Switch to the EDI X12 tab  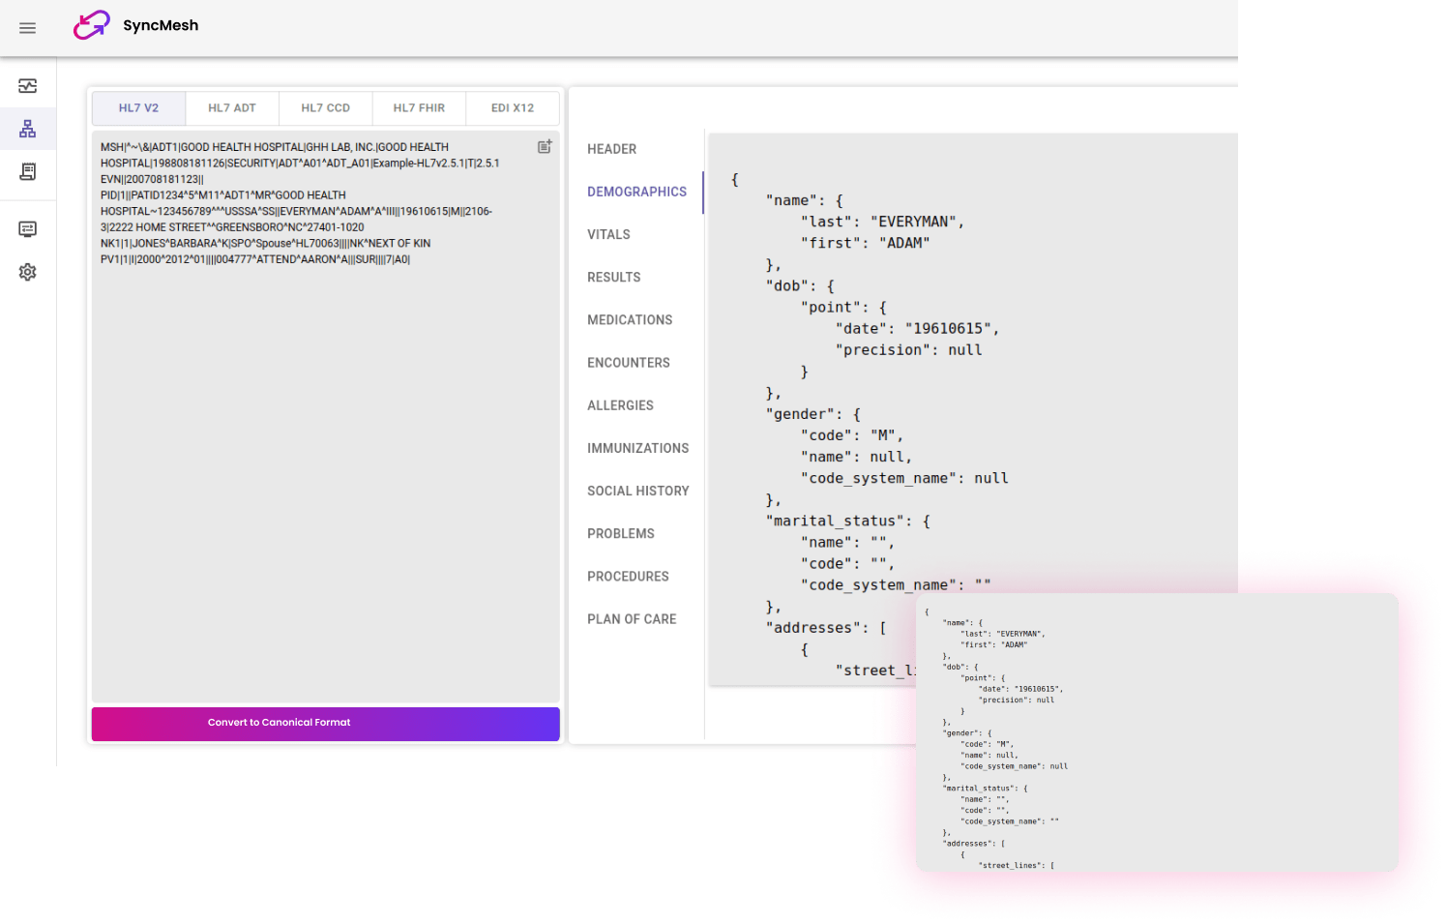pyautogui.click(x=513, y=107)
